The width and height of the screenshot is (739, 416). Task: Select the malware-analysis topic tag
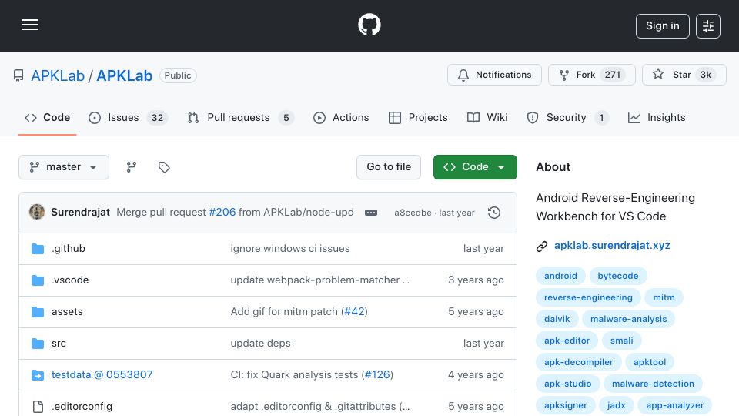pyautogui.click(x=628, y=319)
